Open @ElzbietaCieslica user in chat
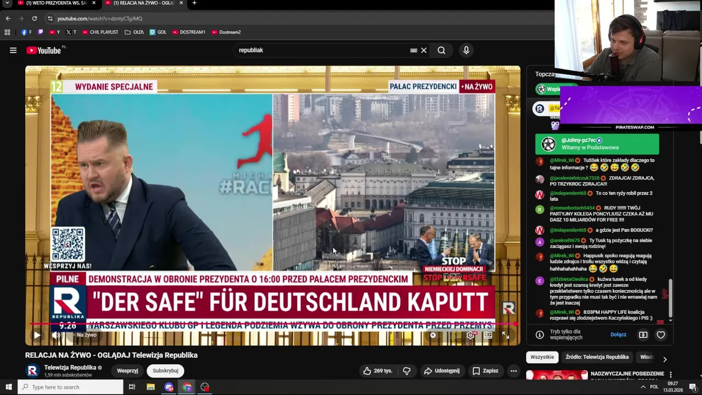 (x=569, y=279)
